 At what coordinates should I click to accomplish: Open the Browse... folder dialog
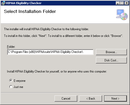(x=111, y=52)
